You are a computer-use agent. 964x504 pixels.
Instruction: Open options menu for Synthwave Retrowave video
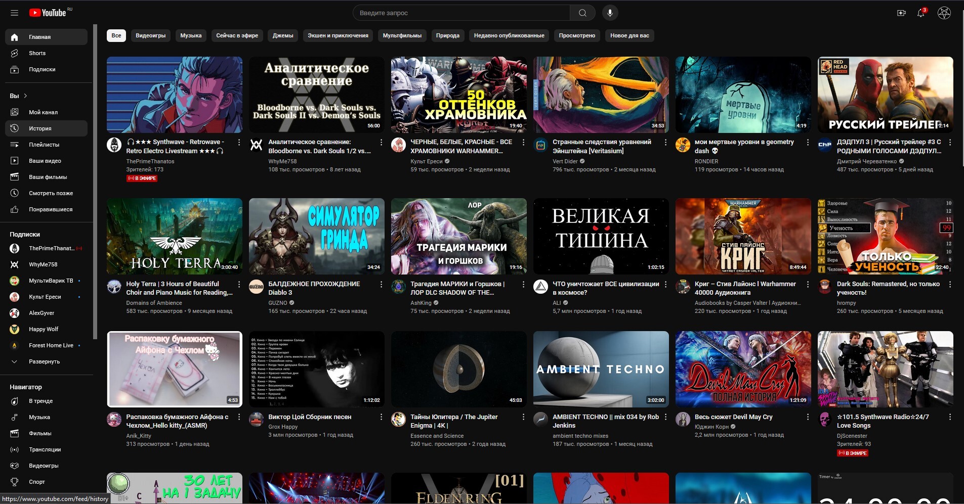tap(239, 143)
